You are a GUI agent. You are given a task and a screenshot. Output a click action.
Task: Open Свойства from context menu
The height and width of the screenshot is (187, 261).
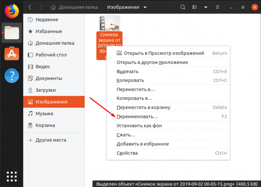click(x=168, y=153)
